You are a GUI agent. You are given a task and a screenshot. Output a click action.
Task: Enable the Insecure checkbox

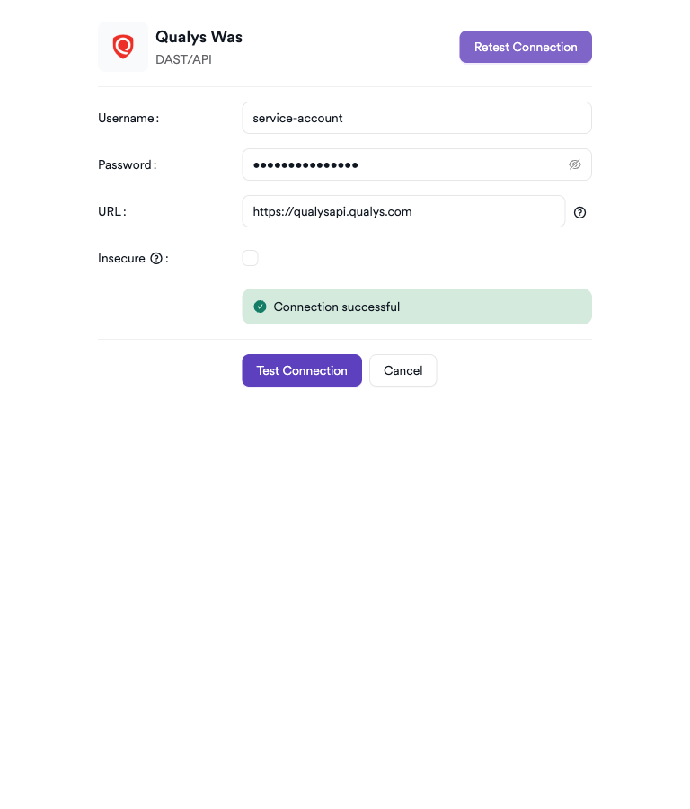click(x=250, y=258)
